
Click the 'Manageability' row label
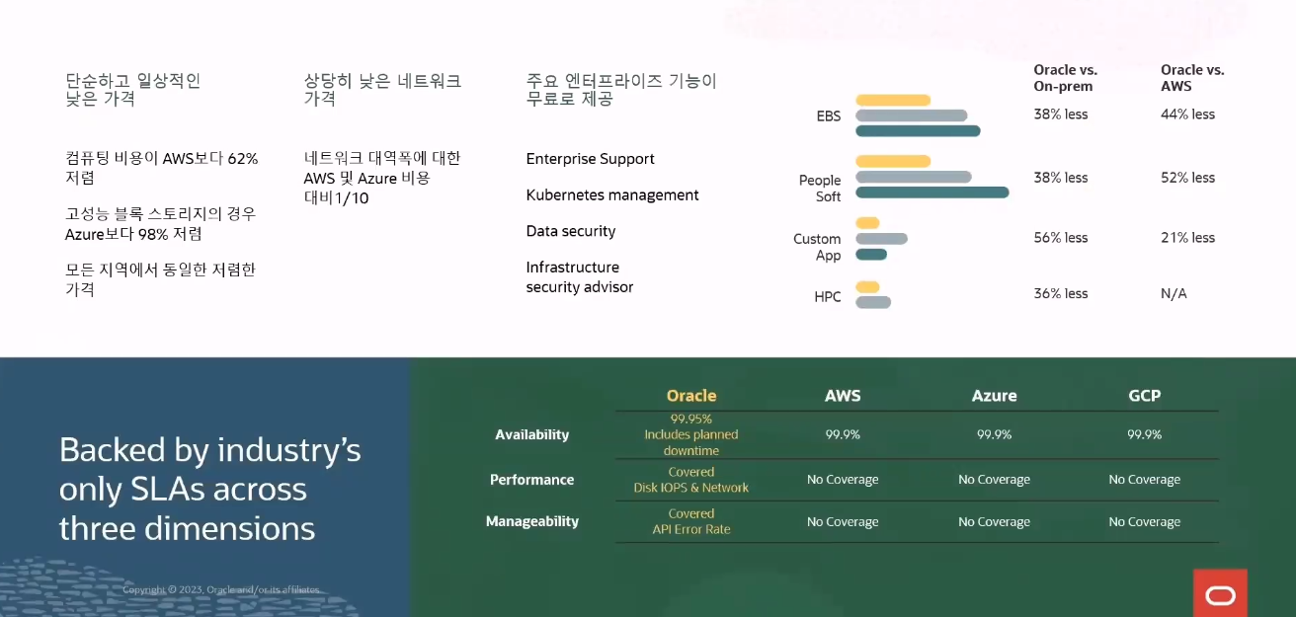532,521
